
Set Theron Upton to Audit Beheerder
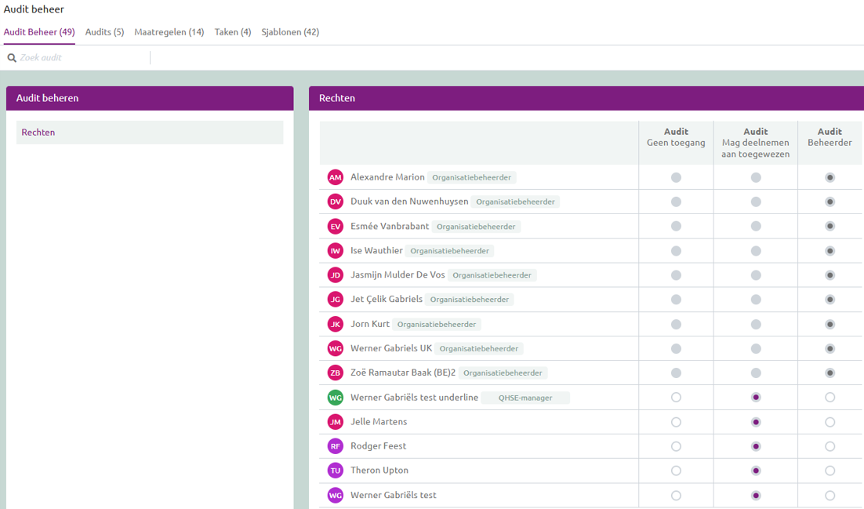pos(830,471)
